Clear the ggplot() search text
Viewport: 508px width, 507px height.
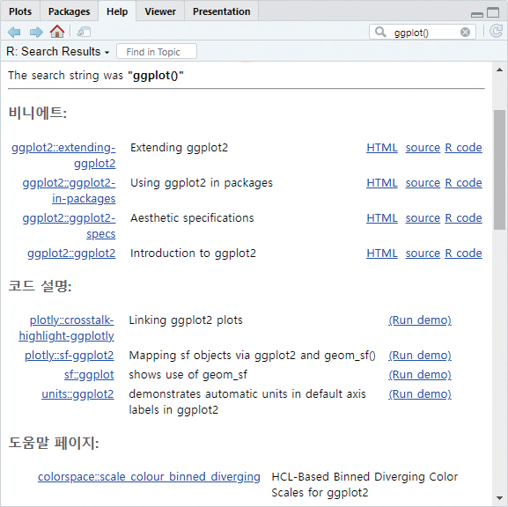point(465,32)
